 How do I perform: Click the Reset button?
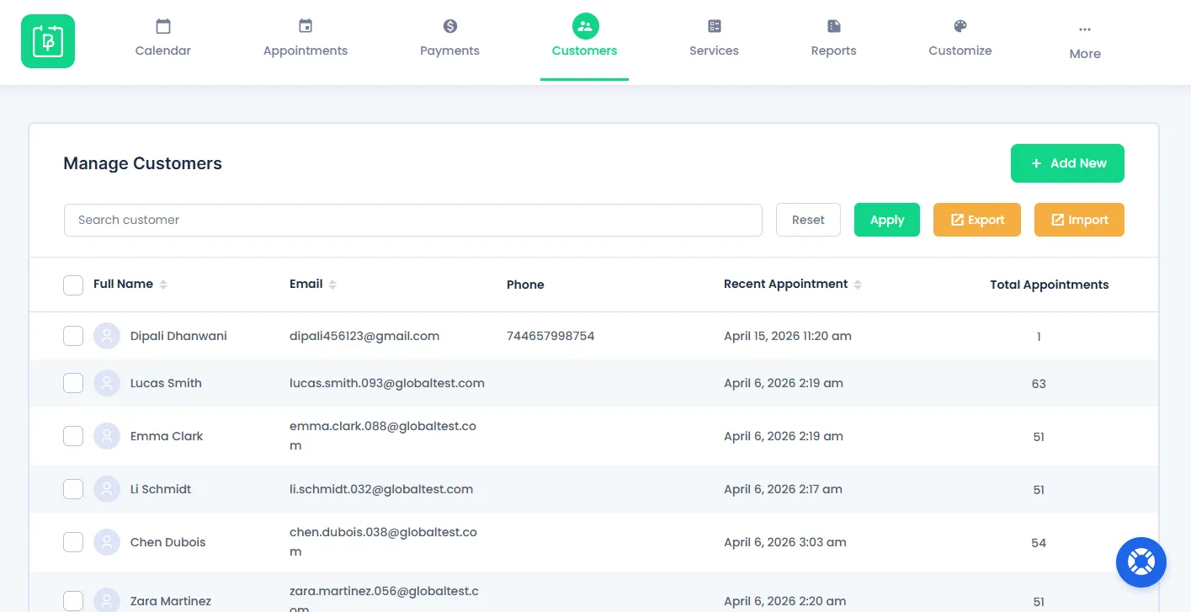(808, 220)
